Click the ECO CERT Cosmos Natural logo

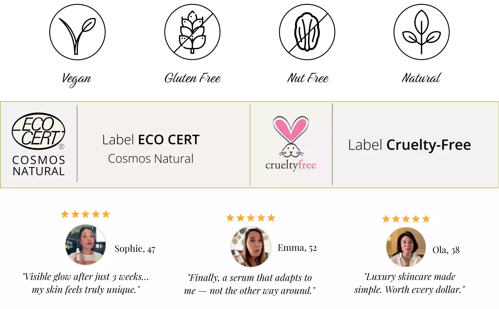(x=39, y=144)
